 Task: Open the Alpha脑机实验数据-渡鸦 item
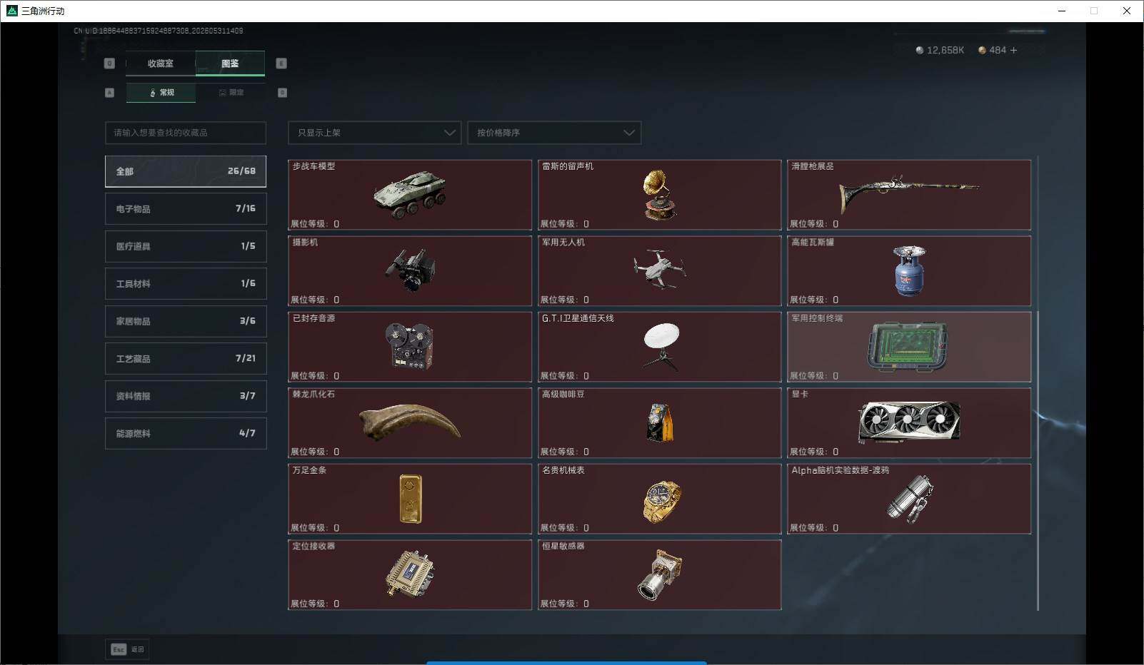click(909, 499)
